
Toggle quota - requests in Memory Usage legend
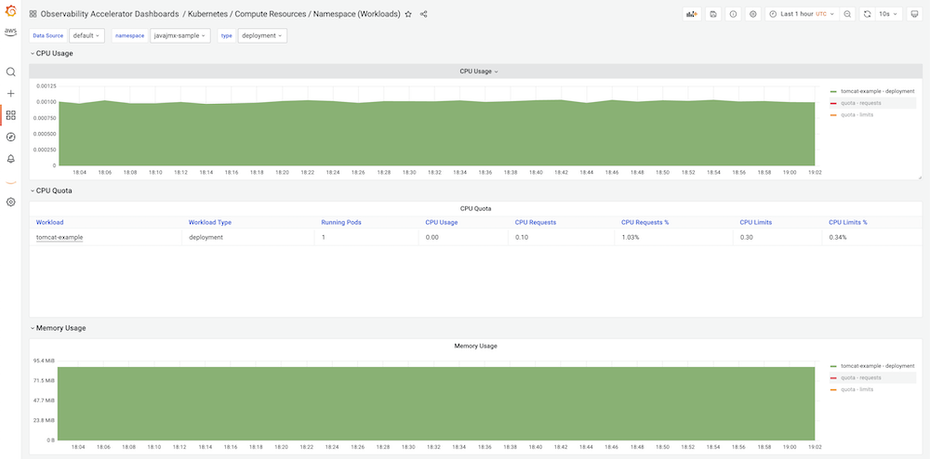click(860, 378)
